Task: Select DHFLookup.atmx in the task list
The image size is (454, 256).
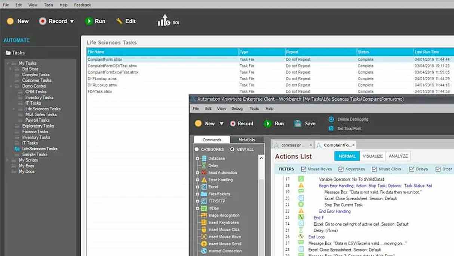Action: coord(102,79)
